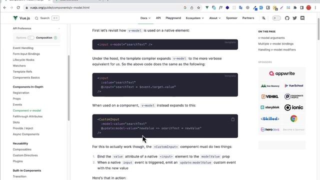Open the Ionic sponsor logo

pyautogui.click(x=293, y=107)
